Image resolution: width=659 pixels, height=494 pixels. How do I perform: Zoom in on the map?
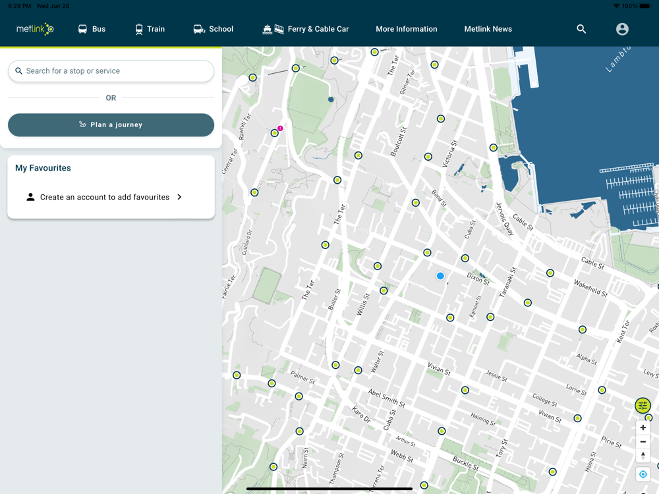(643, 427)
